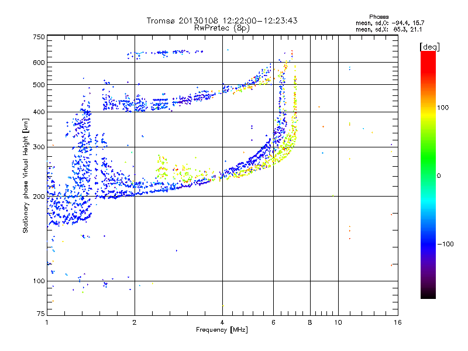
Task: Click the 'mean, sd,O: -94.4, 15.7' line
Action: (390, 23)
